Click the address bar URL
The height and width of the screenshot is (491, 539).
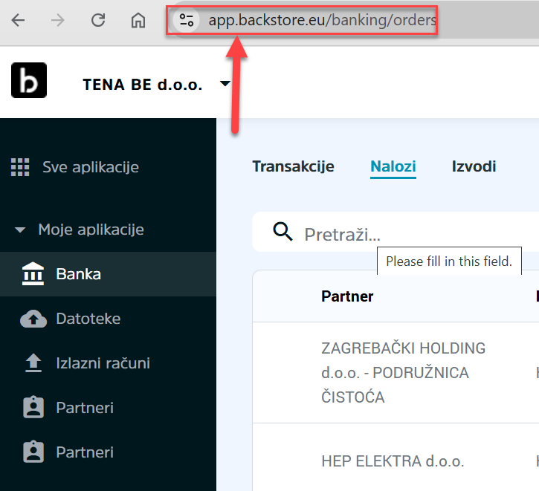(322, 21)
